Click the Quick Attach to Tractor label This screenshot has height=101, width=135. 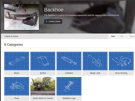click(x=43, y=98)
